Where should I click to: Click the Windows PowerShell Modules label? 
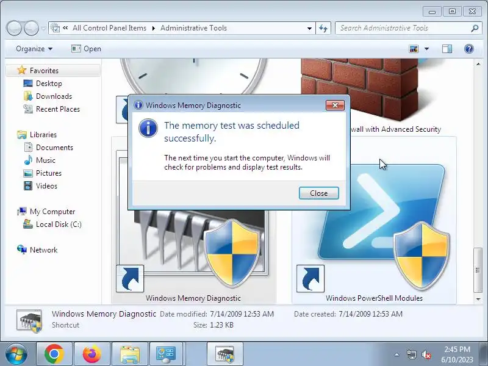374,298
